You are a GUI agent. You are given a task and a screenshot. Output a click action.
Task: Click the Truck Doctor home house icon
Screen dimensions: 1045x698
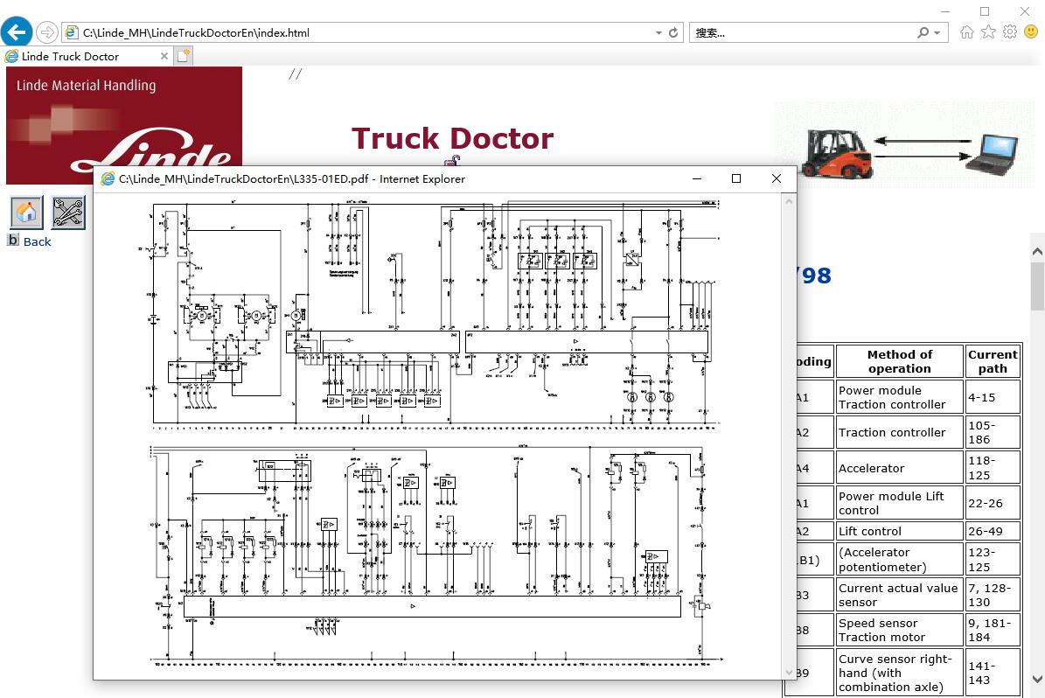(x=26, y=213)
